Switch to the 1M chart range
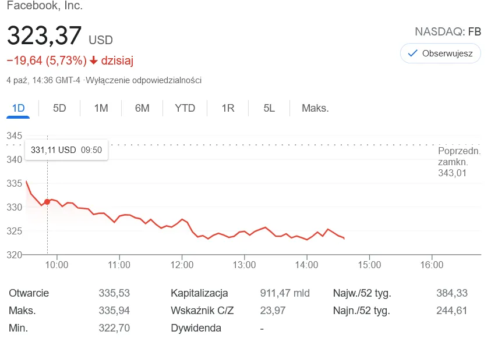 pos(101,108)
